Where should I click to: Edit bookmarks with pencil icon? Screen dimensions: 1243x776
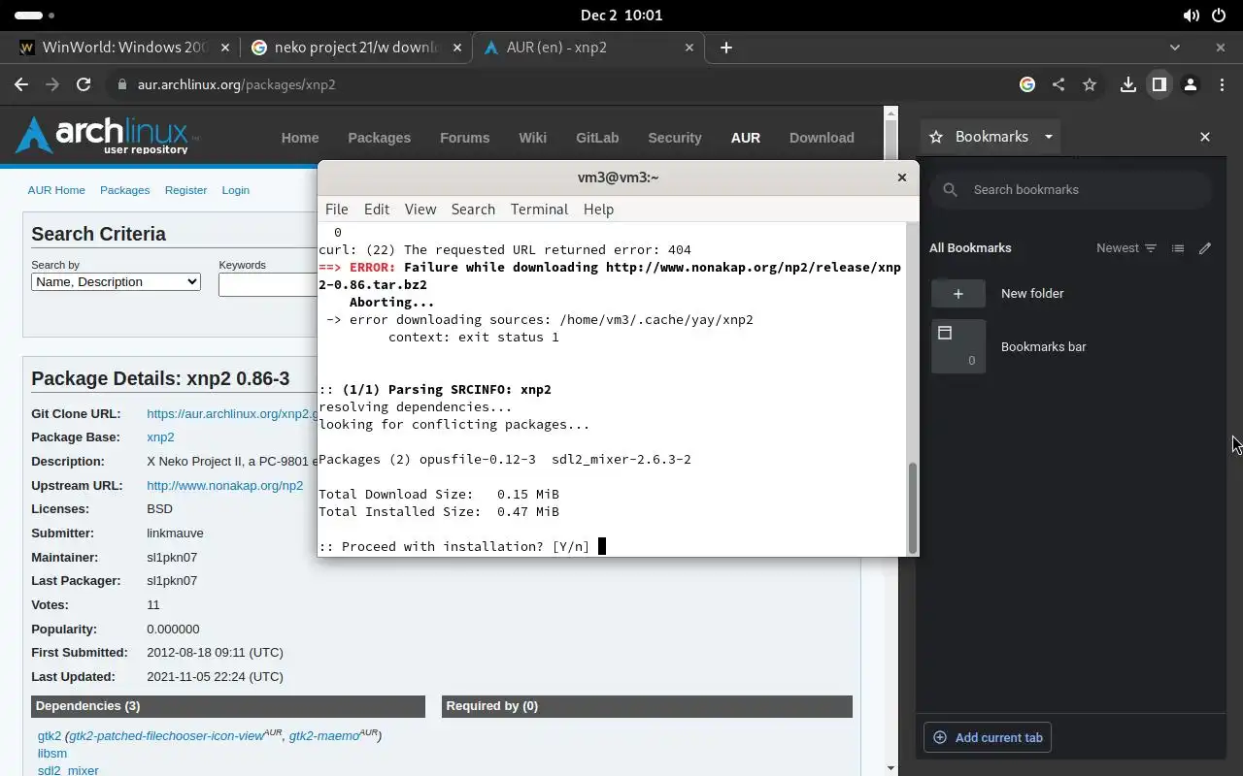point(1205,247)
